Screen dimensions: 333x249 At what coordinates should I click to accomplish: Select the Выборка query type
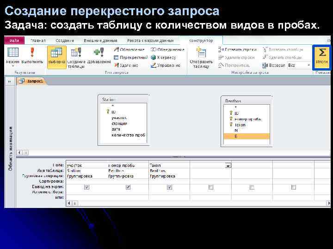(x=57, y=58)
